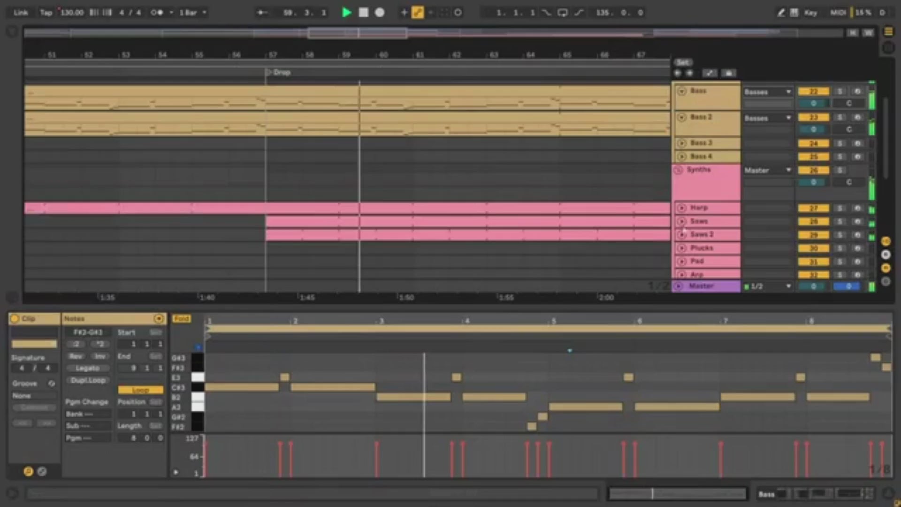Screen dimensions: 901x507
Task: Toggle track activator 27 on Harp
Action: point(813,208)
